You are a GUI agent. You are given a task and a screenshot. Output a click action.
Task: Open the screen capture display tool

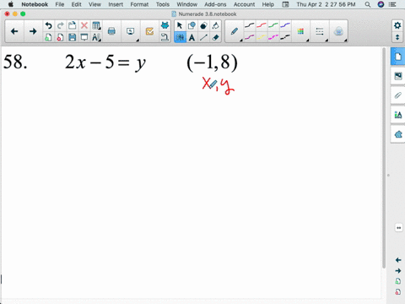pyautogui.click(x=130, y=31)
